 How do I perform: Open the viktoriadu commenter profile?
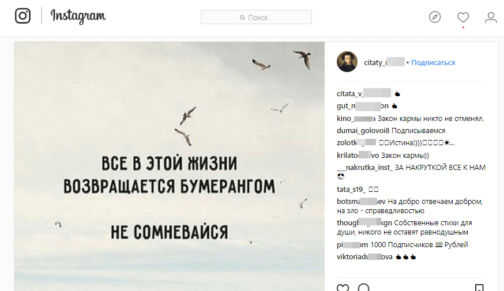tap(364, 257)
